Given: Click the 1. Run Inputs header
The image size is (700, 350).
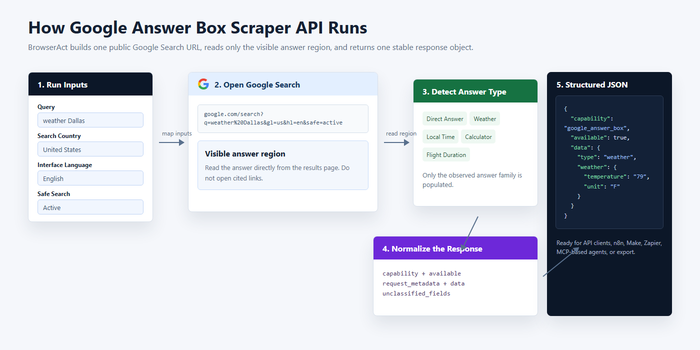Looking at the screenshot, I should tap(90, 84).
